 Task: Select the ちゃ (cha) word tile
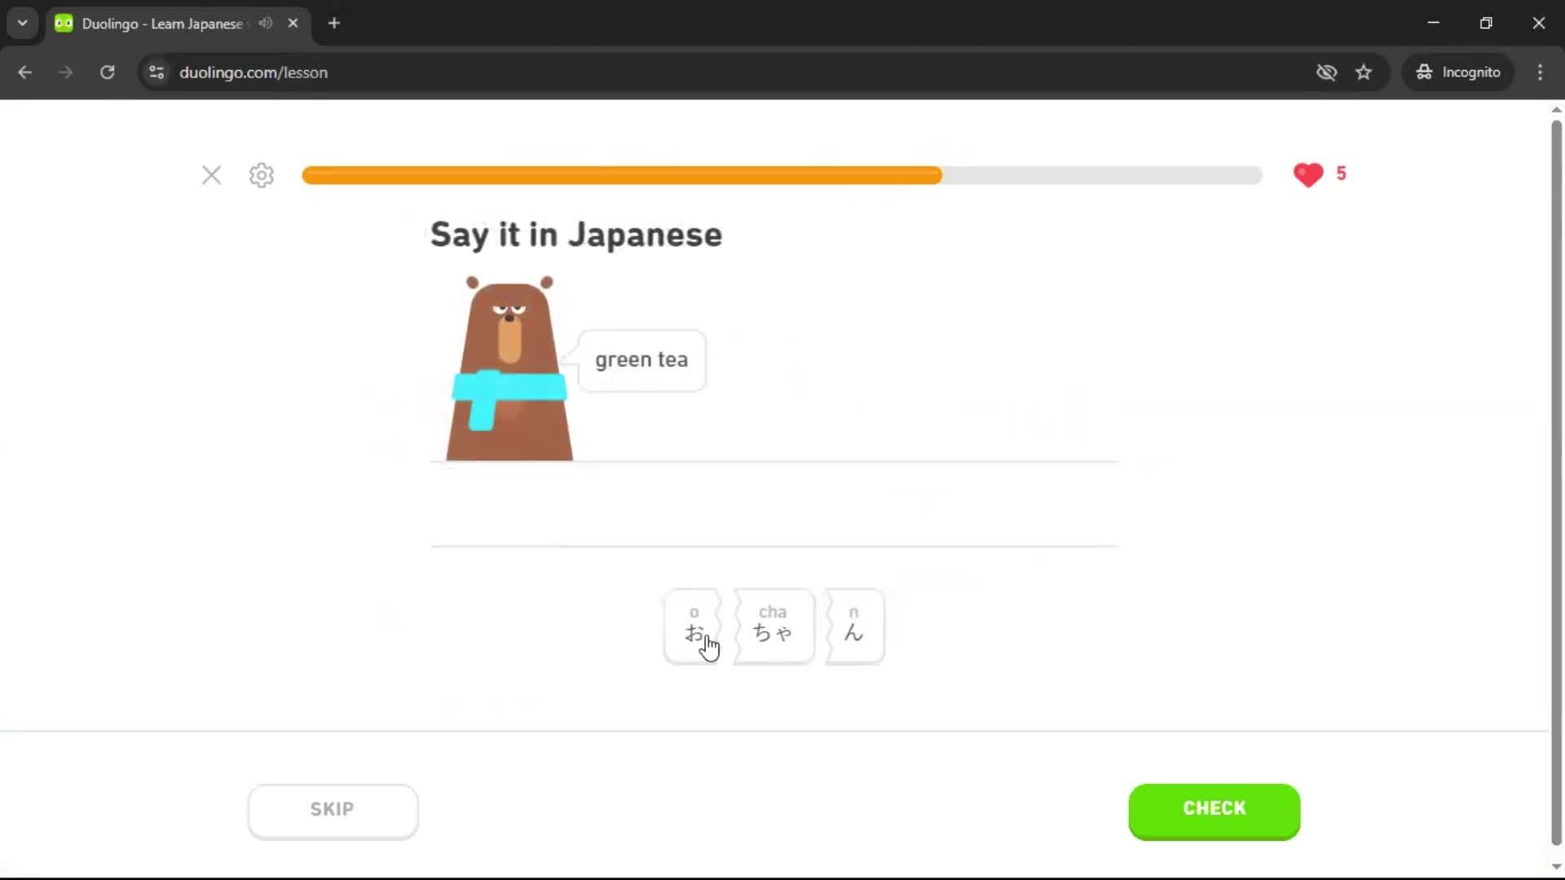click(773, 626)
